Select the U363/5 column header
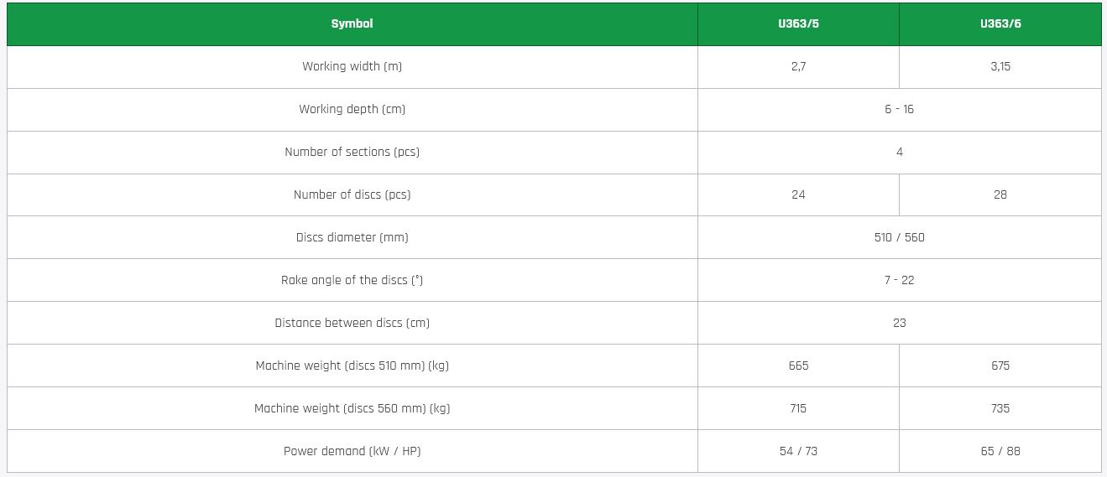Image resolution: width=1107 pixels, height=477 pixels. (x=798, y=23)
